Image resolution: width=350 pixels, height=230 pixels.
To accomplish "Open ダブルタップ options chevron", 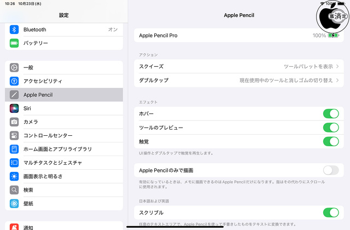I will [x=337, y=81].
